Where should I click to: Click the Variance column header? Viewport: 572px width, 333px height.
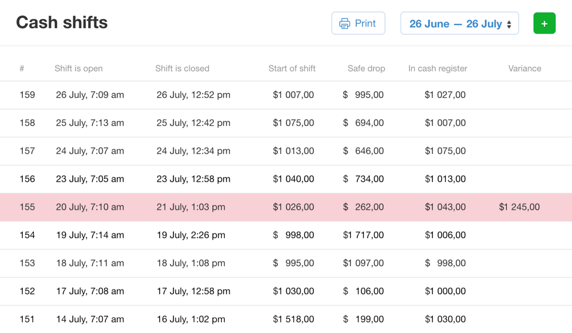click(x=525, y=69)
